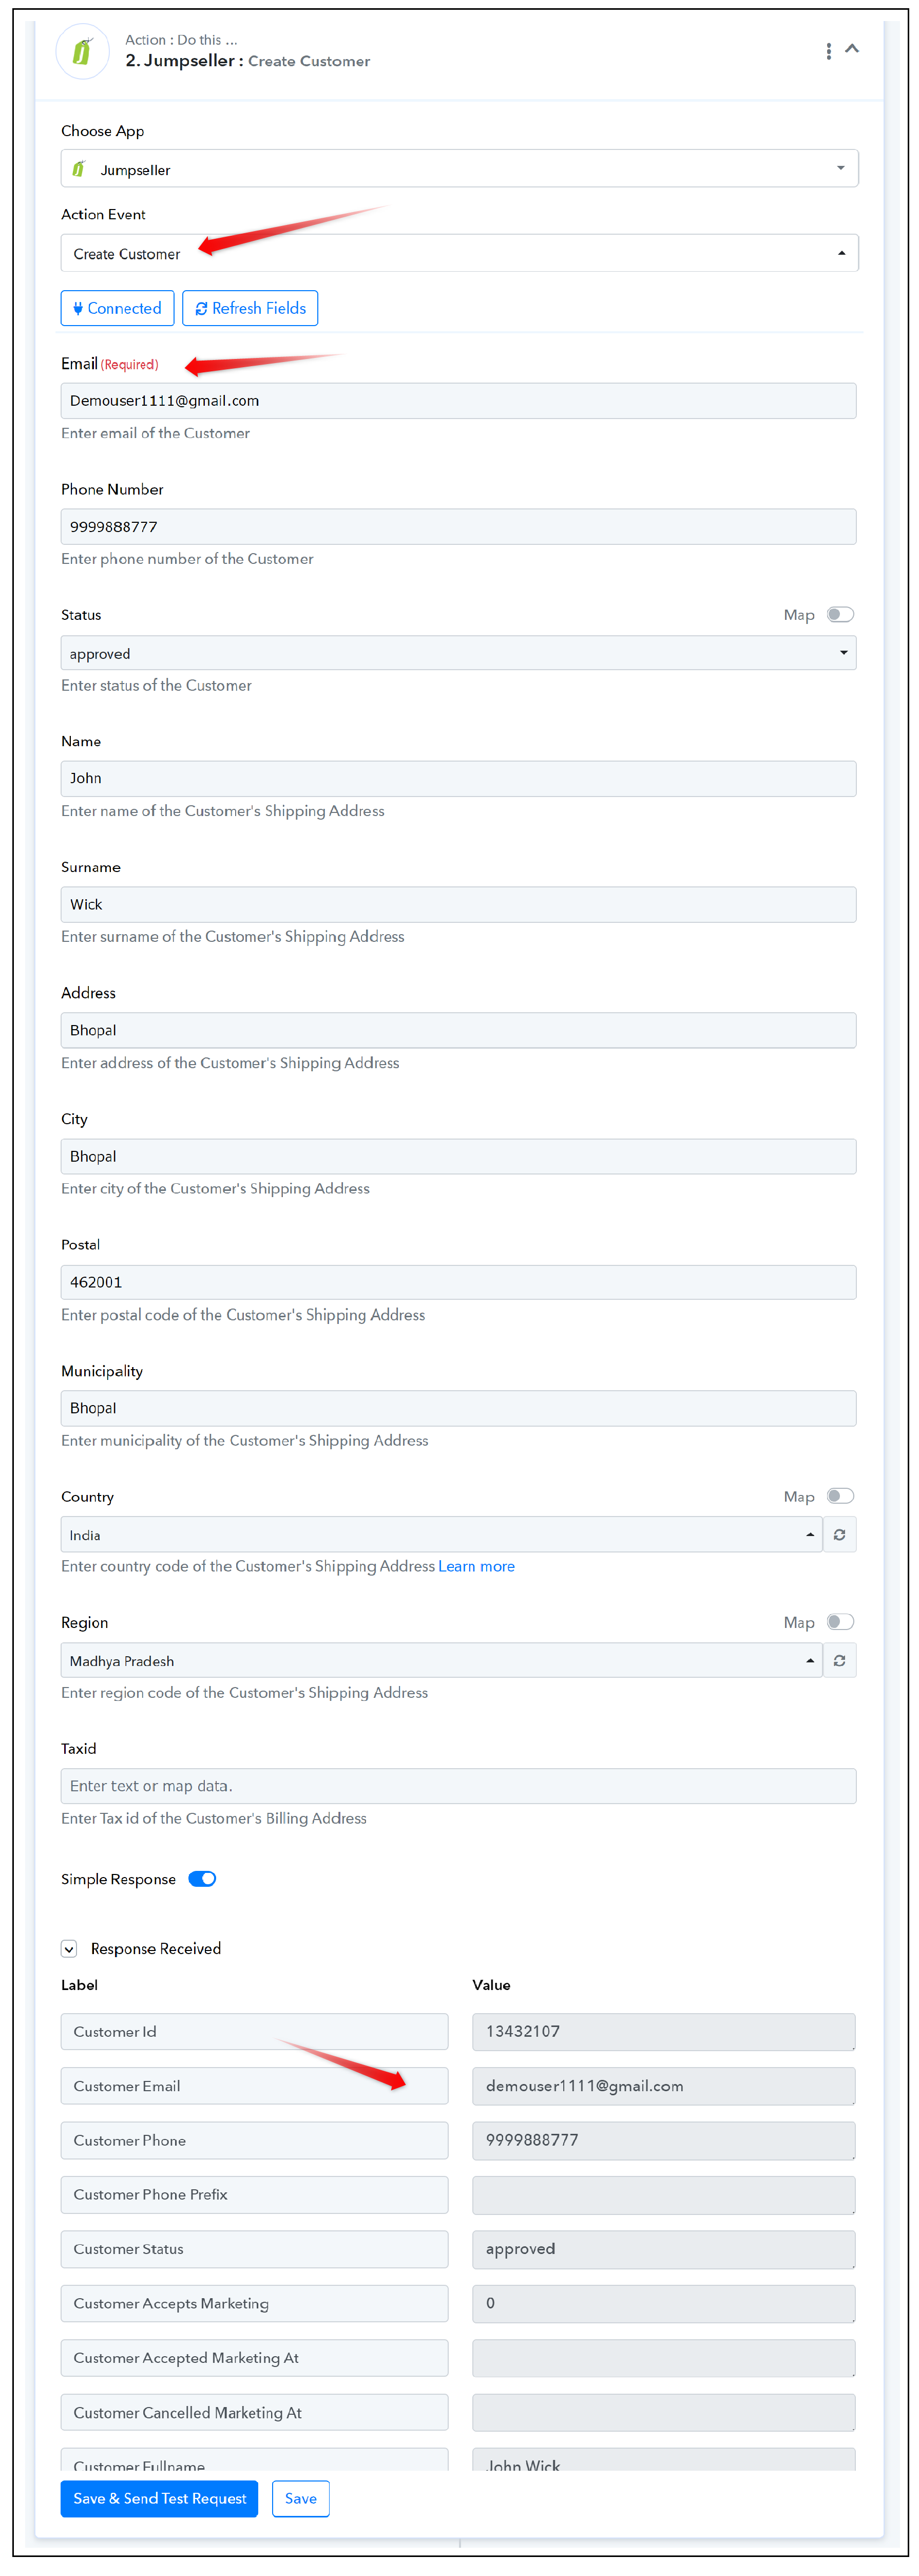This screenshot has width=919, height=2576.
Task: Click the Customer Accepted Marketing At value field
Action: pos(664,2358)
